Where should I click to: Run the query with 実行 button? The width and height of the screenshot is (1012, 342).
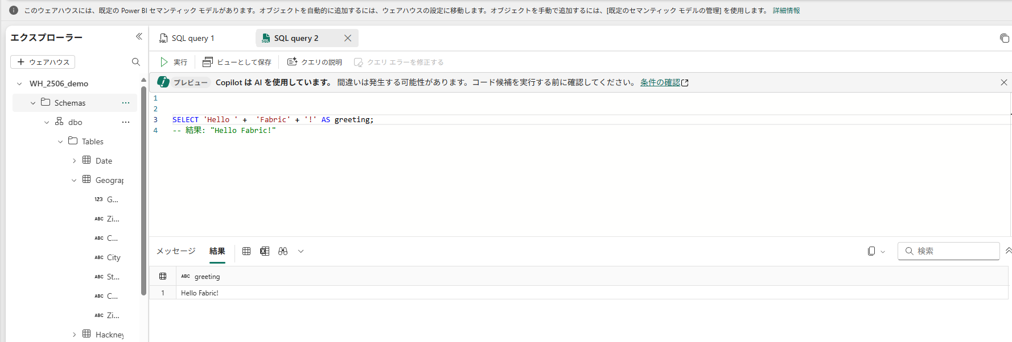(174, 62)
